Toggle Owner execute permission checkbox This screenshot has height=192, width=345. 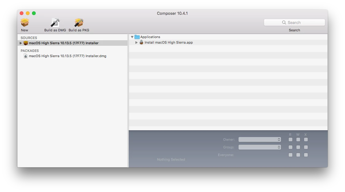(306, 139)
